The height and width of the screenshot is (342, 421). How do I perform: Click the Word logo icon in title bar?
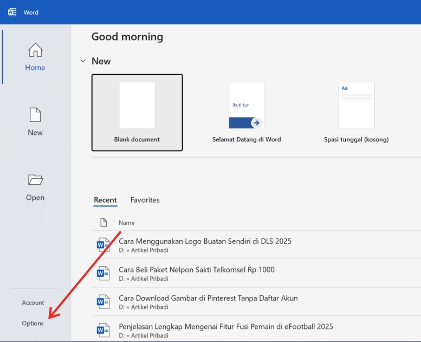[12, 12]
